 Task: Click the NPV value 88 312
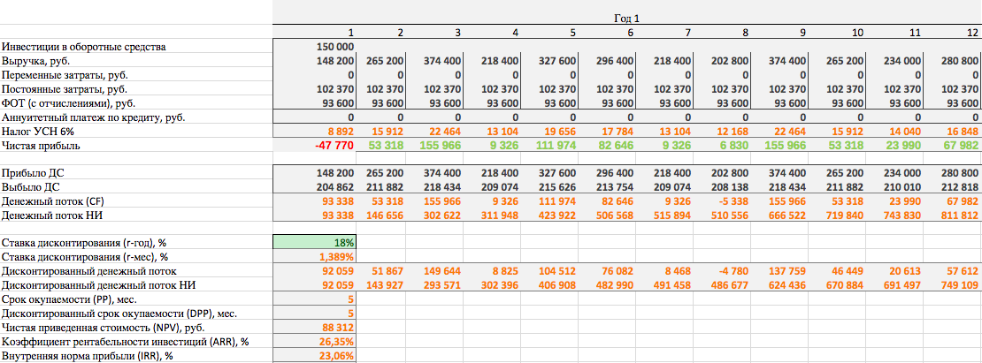click(336, 328)
